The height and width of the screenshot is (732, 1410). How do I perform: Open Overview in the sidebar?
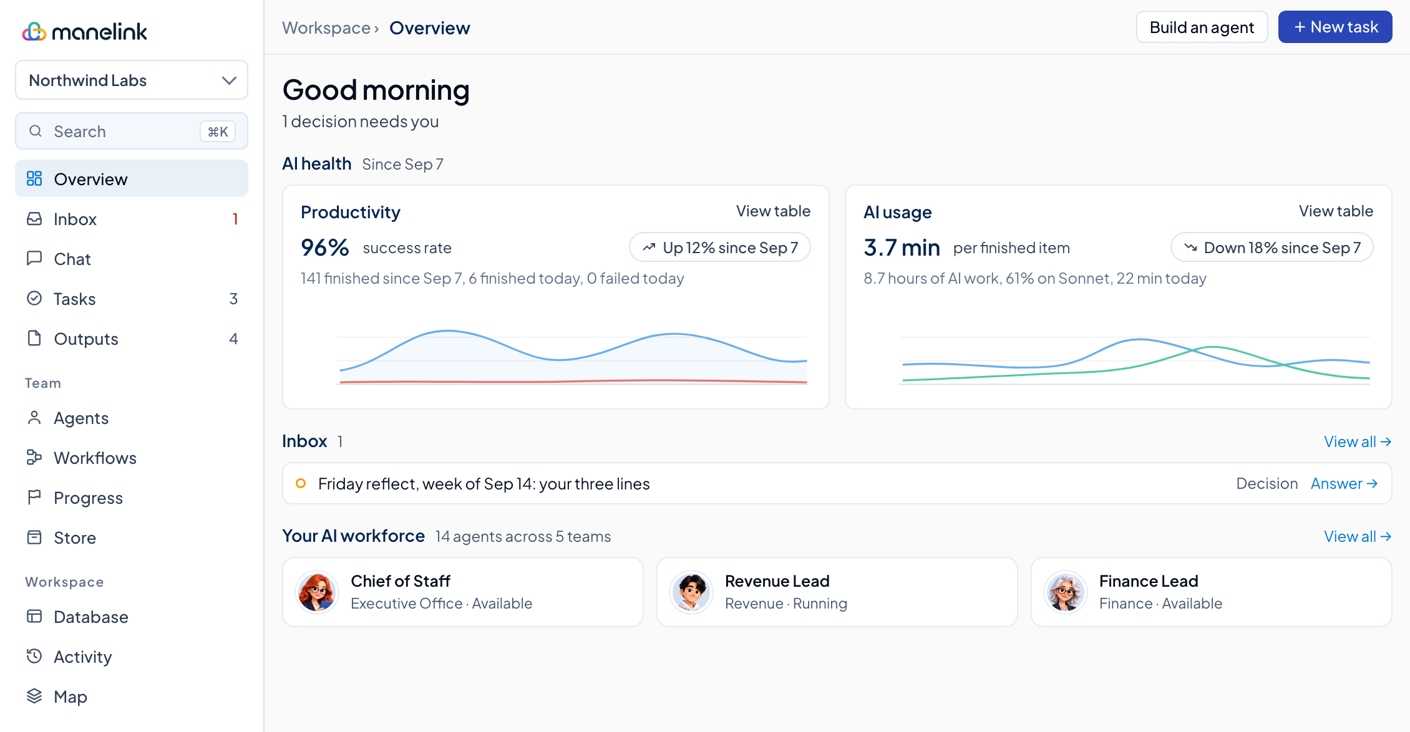click(132, 179)
